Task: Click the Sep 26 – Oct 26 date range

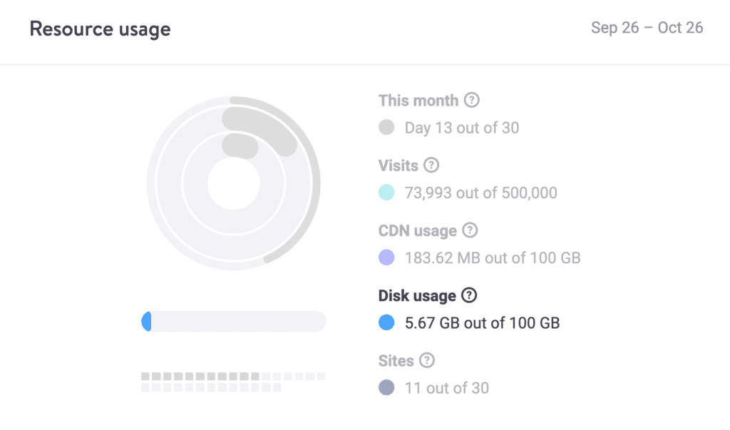Action: [x=647, y=28]
